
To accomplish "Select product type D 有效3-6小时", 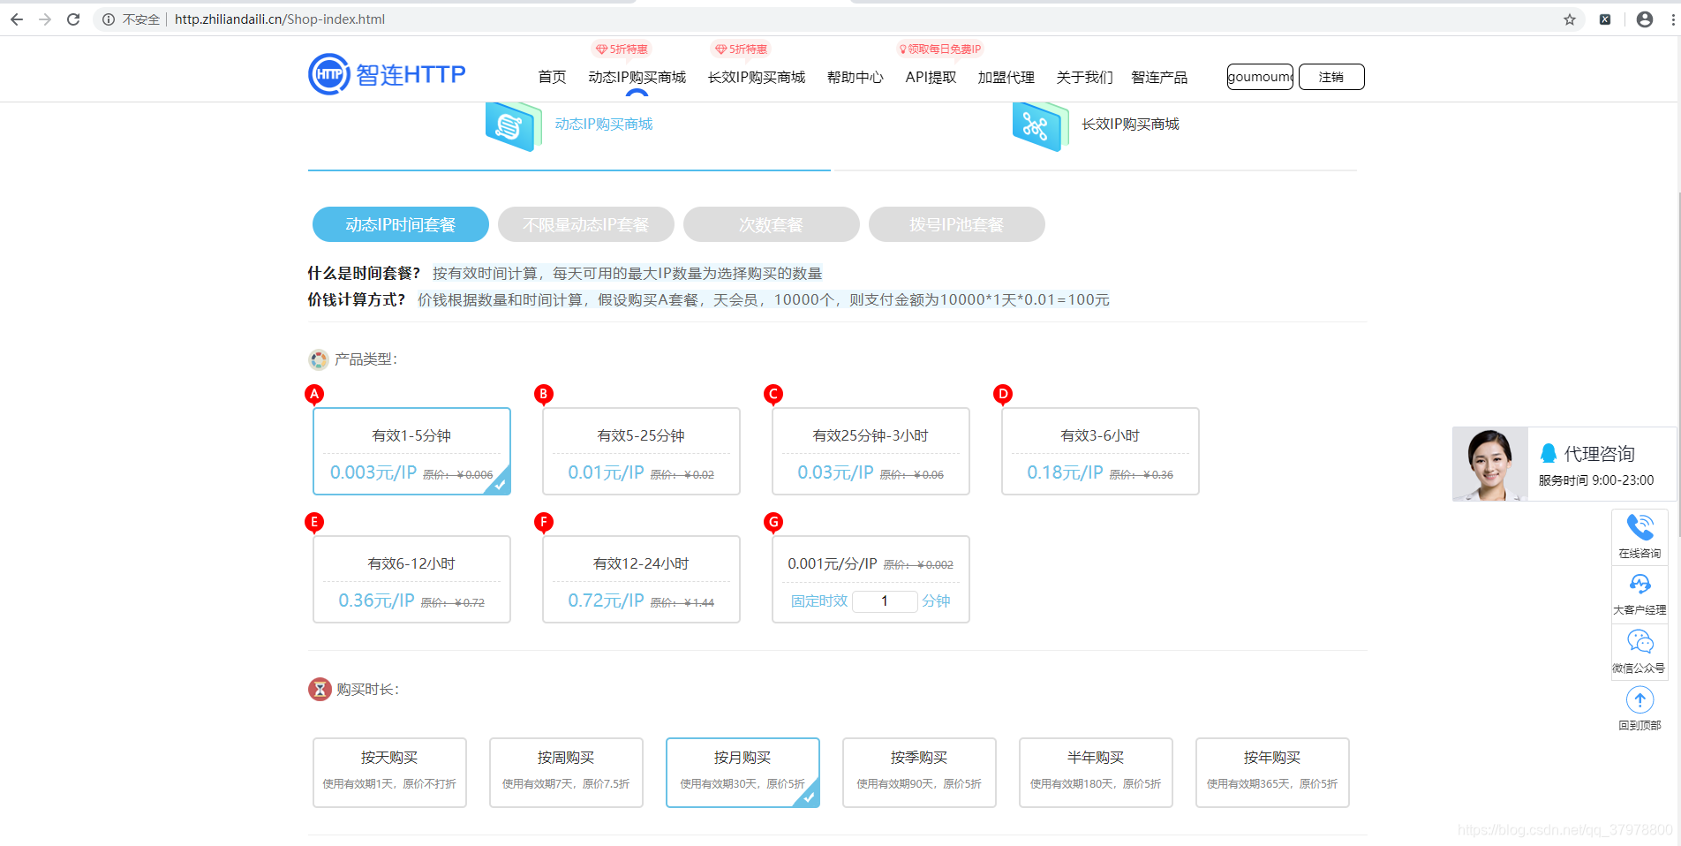I will (x=1099, y=450).
